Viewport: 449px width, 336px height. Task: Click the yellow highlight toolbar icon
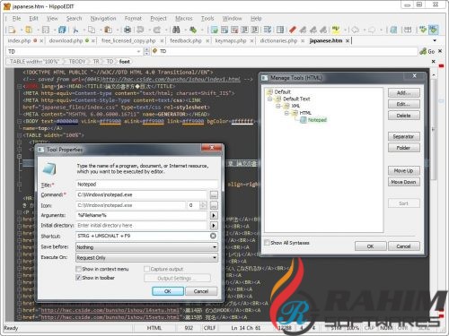[336, 30]
